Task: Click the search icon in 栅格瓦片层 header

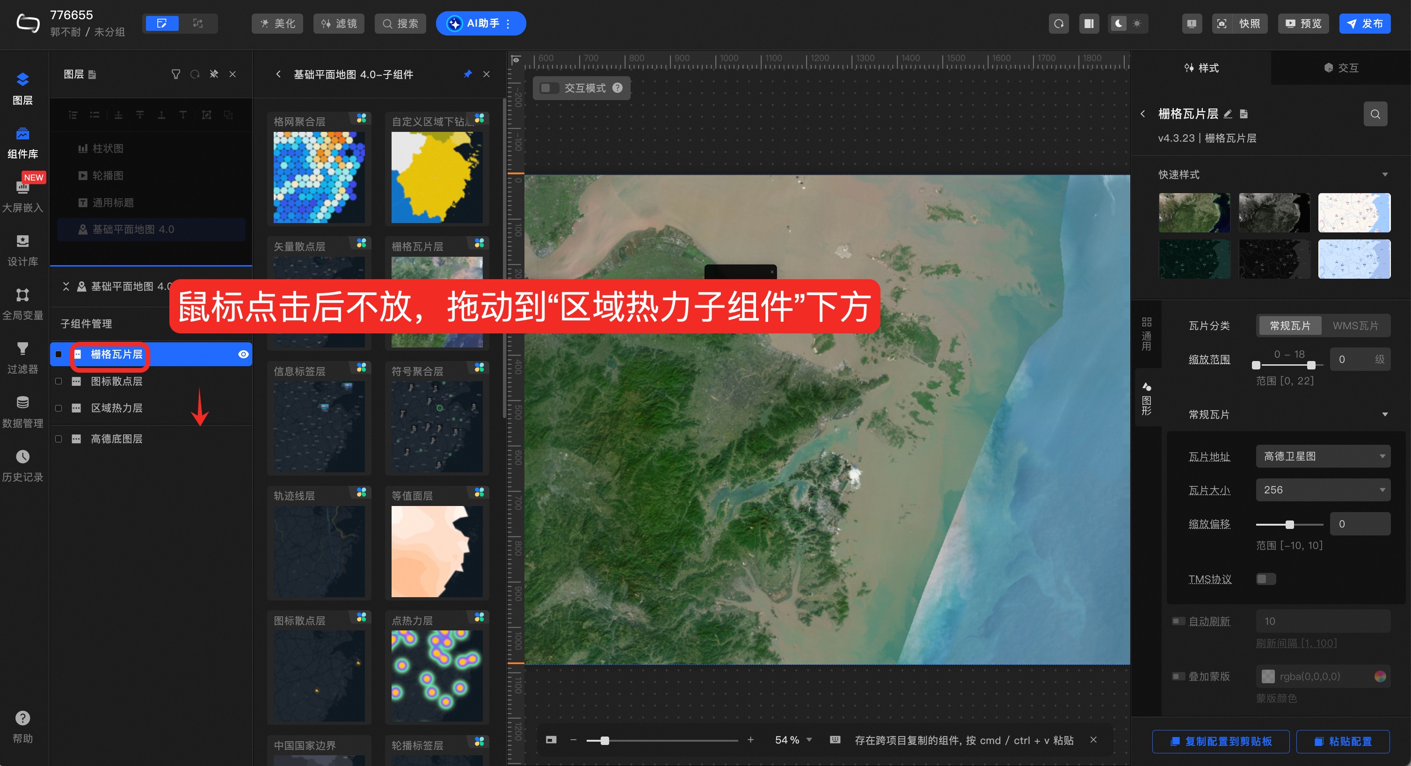Action: click(x=1375, y=114)
